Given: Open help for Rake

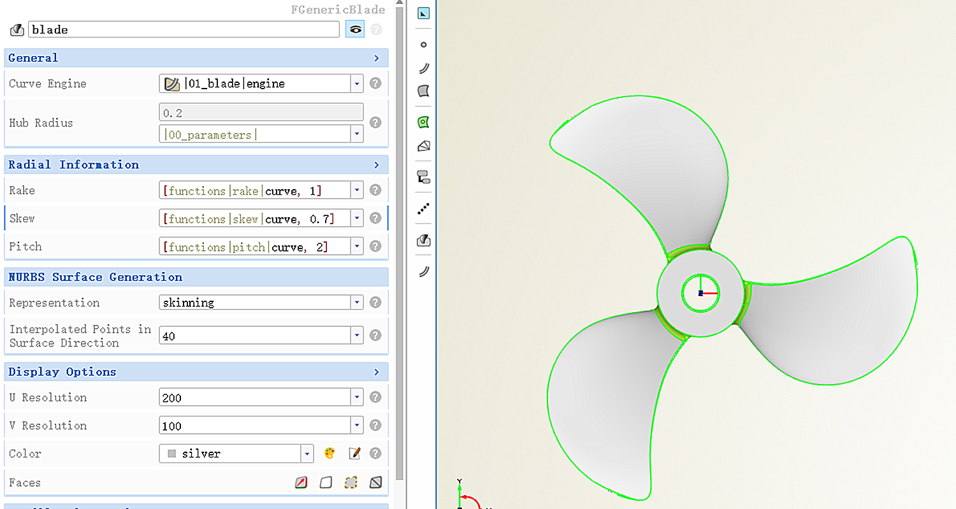Looking at the screenshot, I should [375, 190].
